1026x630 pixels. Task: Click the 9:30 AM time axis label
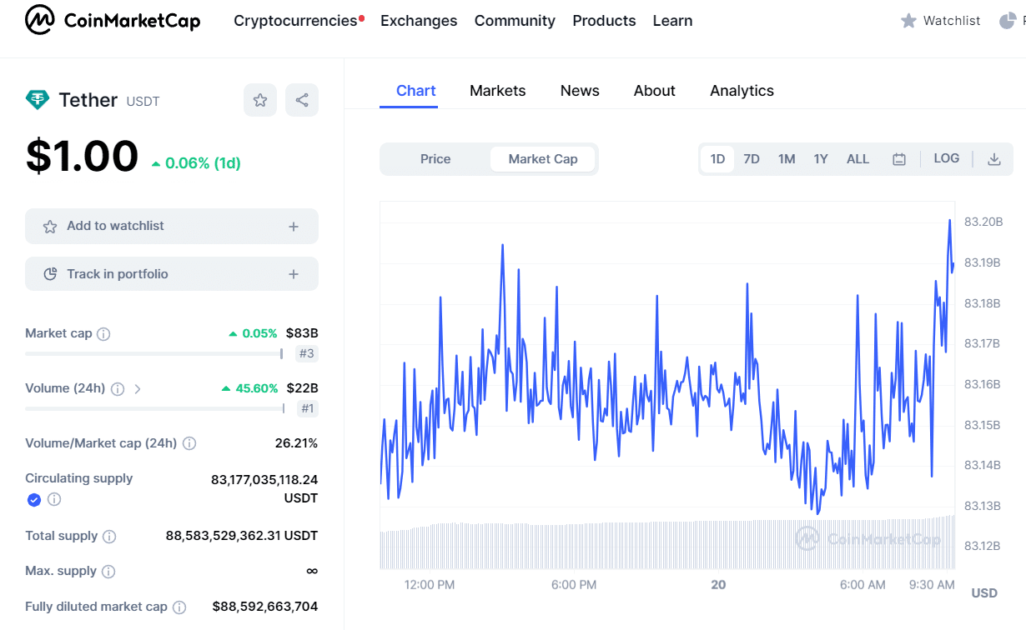point(932,585)
